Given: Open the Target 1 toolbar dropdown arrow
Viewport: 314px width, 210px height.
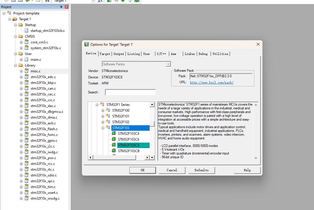Looking at the screenshot, I should pyautogui.click(x=93, y=1).
